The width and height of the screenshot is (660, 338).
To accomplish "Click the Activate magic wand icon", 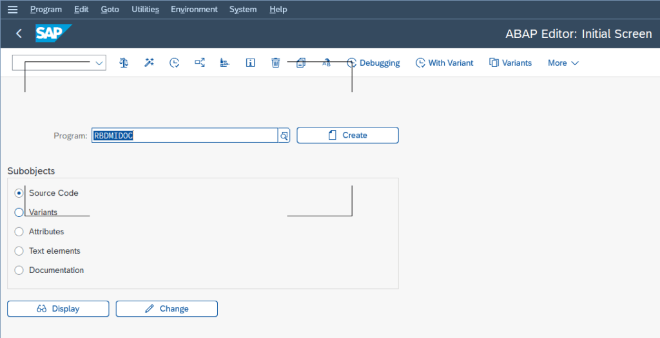I will (149, 62).
